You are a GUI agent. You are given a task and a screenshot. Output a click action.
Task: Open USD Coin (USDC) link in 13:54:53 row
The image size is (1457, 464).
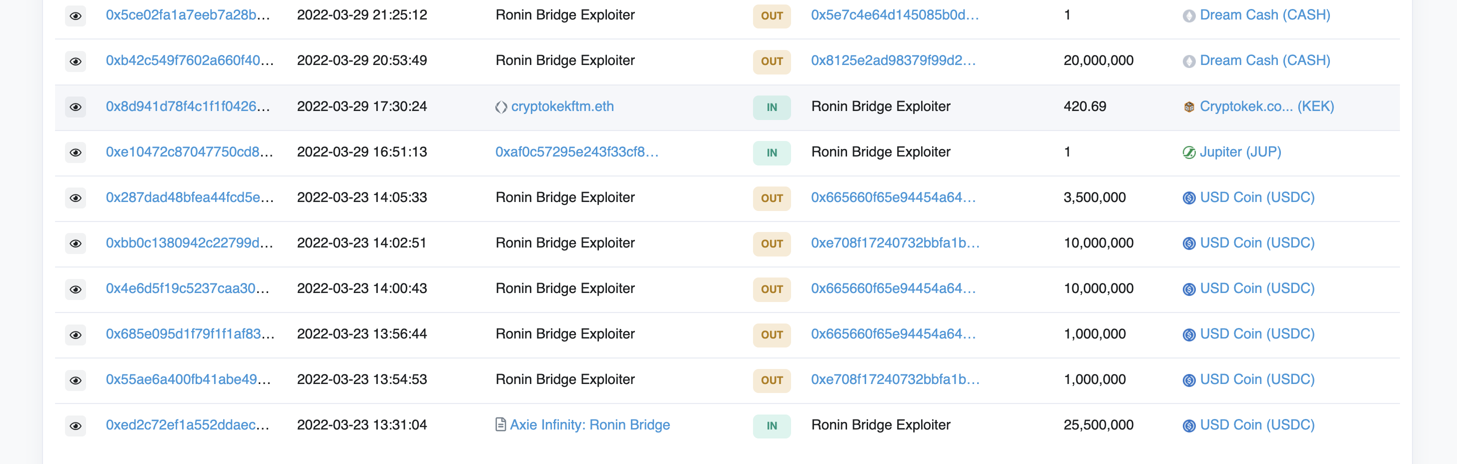click(1257, 379)
